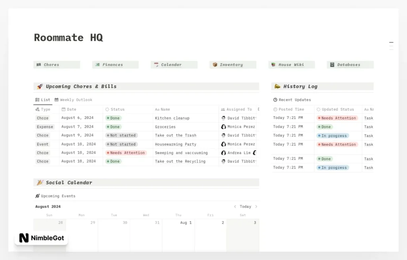Go to previous month with left chevron
407x260 pixels.
pyautogui.click(x=235, y=206)
